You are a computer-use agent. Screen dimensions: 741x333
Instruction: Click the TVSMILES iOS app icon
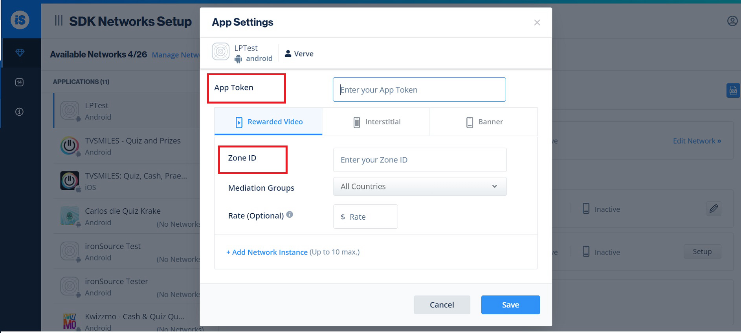[70, 181]
